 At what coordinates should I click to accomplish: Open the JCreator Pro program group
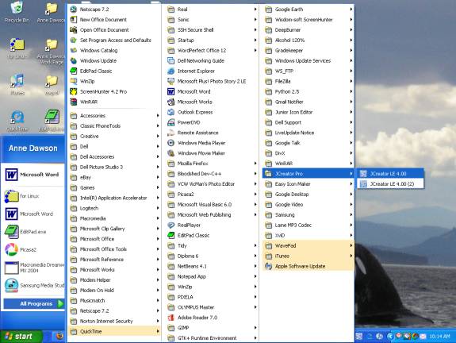pyautogui.click(x=308, y=174)
